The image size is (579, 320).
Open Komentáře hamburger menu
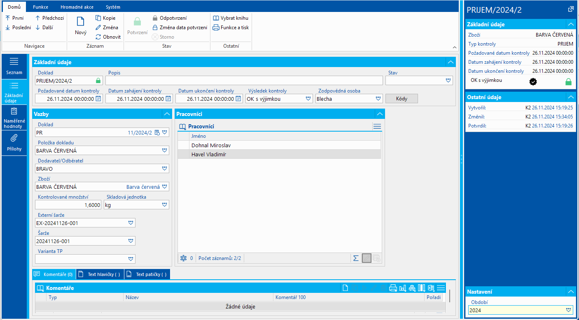[441, 288]
